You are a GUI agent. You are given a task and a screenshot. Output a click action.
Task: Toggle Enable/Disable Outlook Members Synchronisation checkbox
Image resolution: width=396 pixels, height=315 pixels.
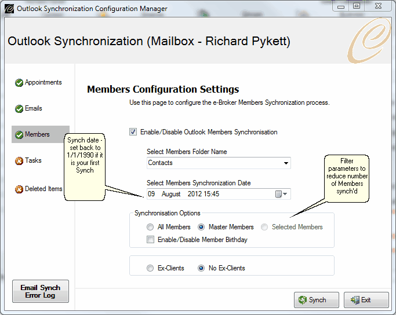pos(133,132)
